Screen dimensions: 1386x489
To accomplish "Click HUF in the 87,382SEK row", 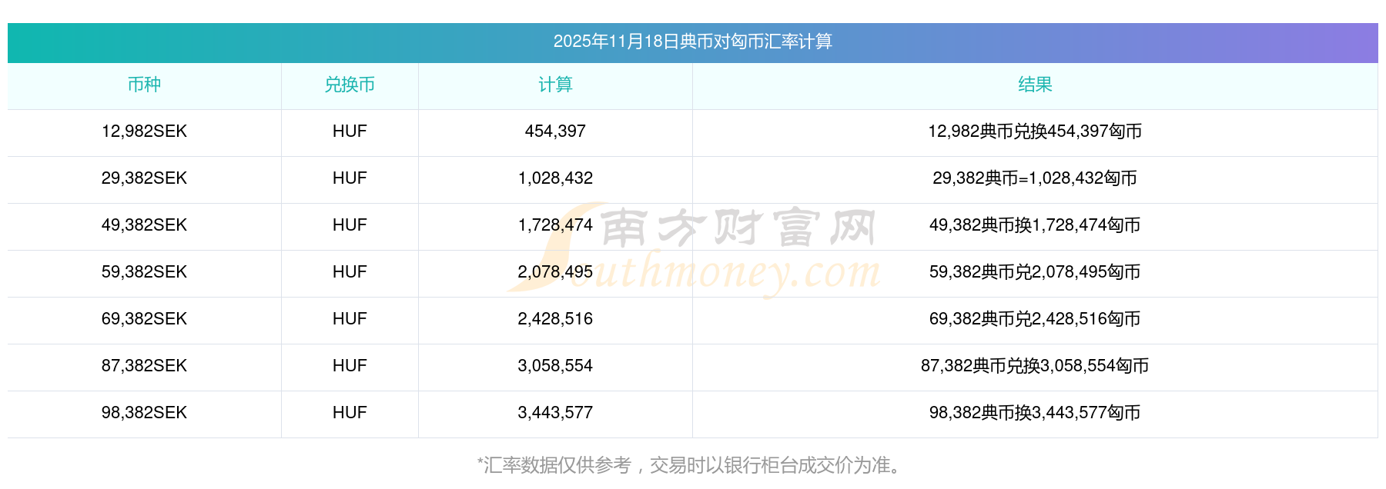I will tap(350, 366).
